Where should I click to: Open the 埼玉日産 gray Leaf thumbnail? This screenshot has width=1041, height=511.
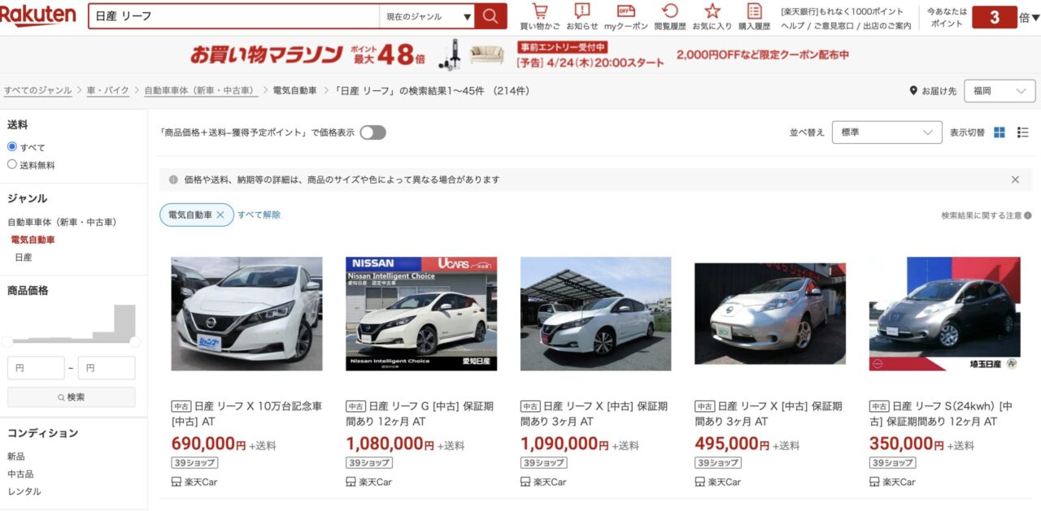pos(944,314)
